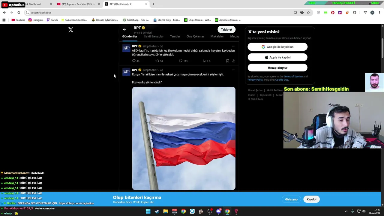
Task: Click the crossed-out eye tracking protection icon
Action: [302, 13]
